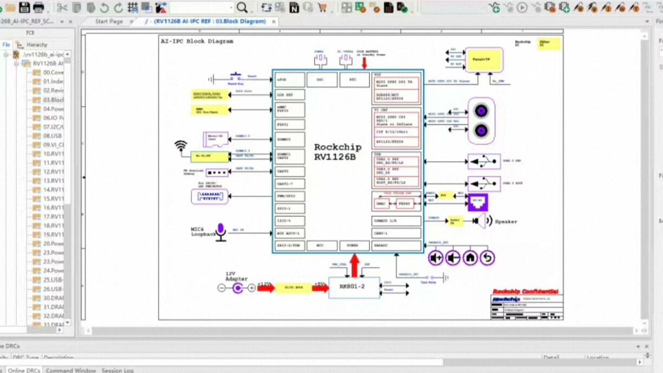The image size is (663, 373).
Task: Click the Print icon in the toolbar
Action: [x=38, y=8]
